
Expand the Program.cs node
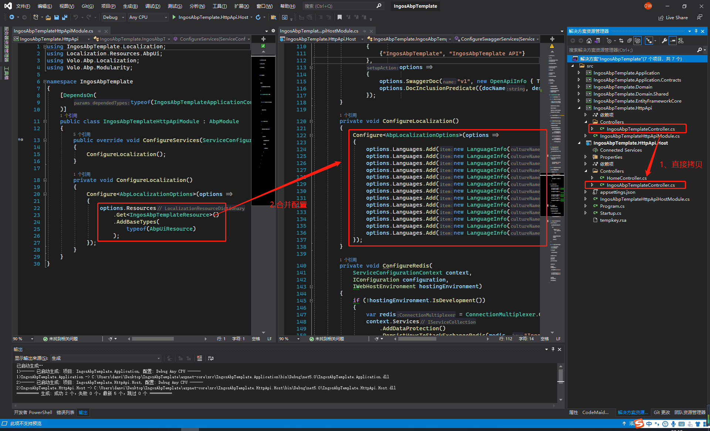[585, 206]
